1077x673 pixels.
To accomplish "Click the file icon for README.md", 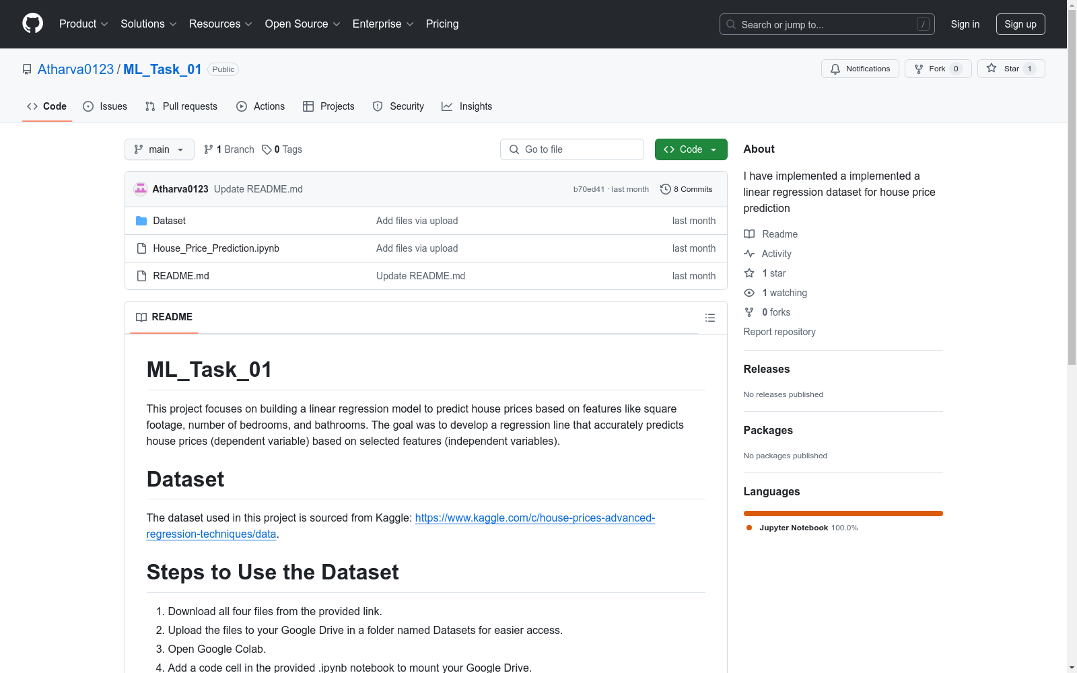I will coord(141,276).
